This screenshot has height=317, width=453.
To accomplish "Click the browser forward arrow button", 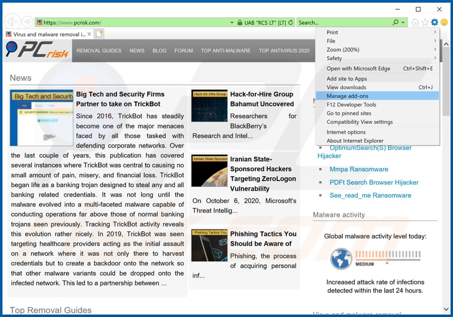I will coord(27,22).
